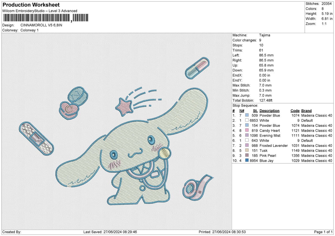Click the adhesive bandage embroidery element
This screenshot has width=335, height=236.
point(36,138)
